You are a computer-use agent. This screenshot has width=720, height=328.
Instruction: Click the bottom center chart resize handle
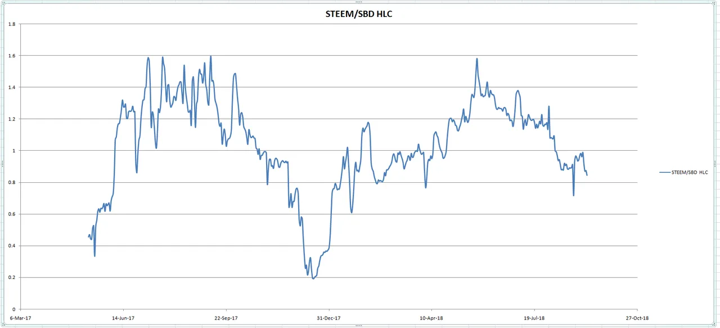point(359,325)
